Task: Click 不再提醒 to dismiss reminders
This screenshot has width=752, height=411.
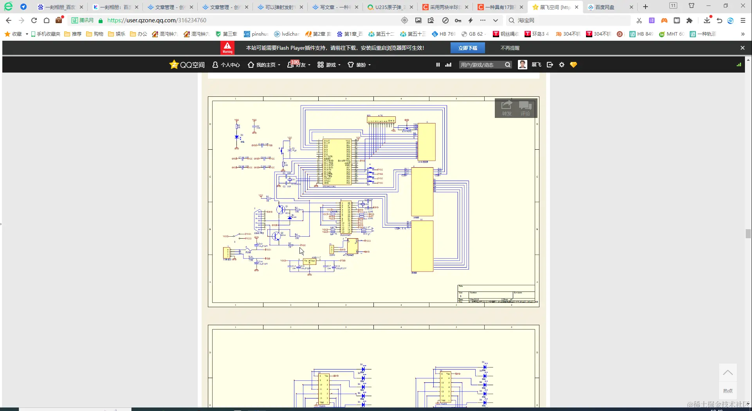Action: (x=510, y=48)
